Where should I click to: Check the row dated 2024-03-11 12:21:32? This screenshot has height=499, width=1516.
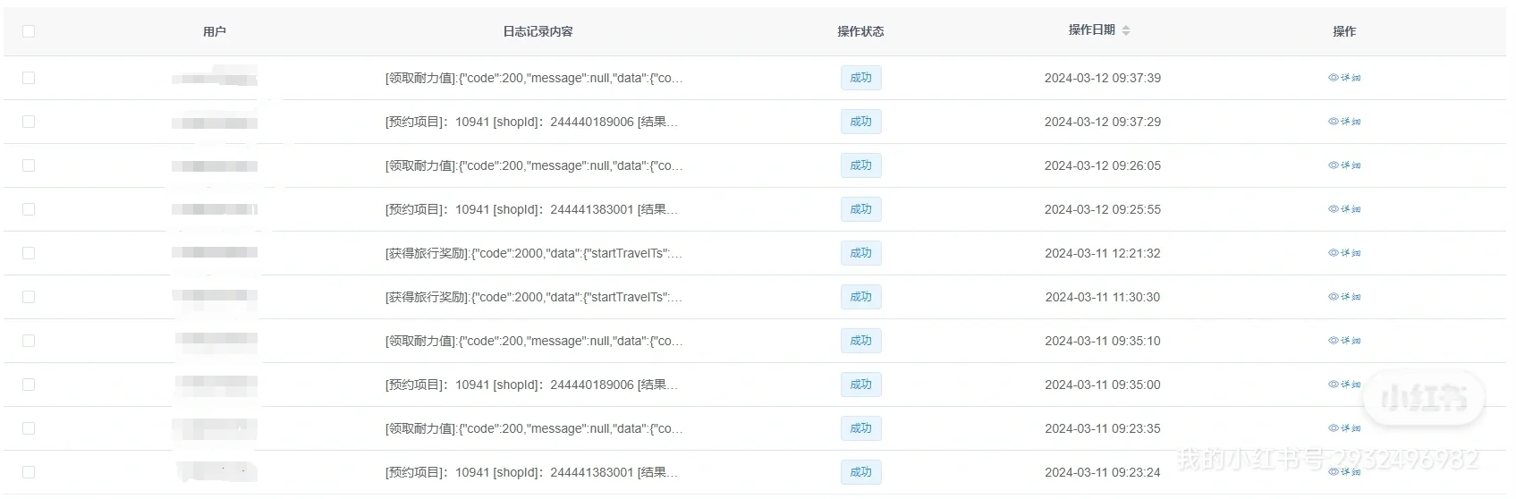(x=29, y=253)
